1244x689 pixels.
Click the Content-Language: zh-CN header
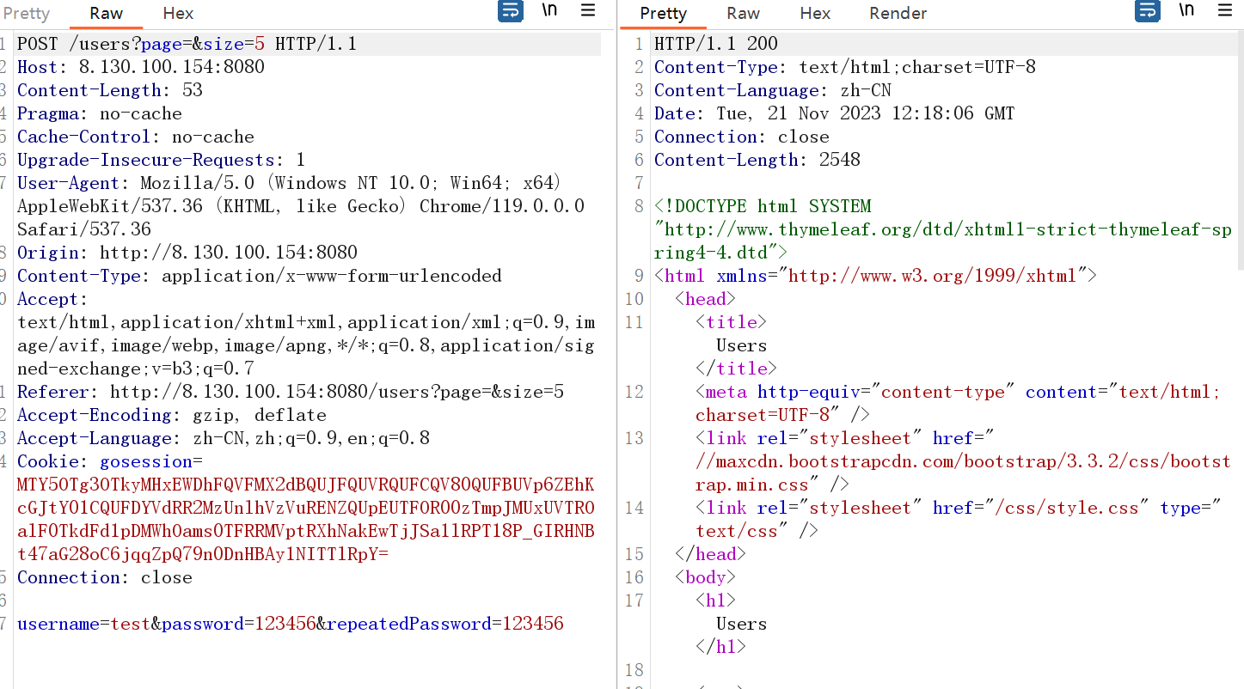click(773, 90)
